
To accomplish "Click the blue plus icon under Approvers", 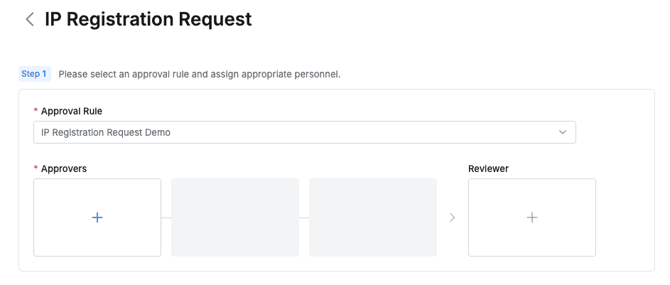I will tap(97, 217).
